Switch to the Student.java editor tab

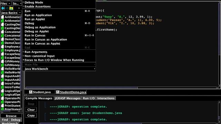pos(40,92)
